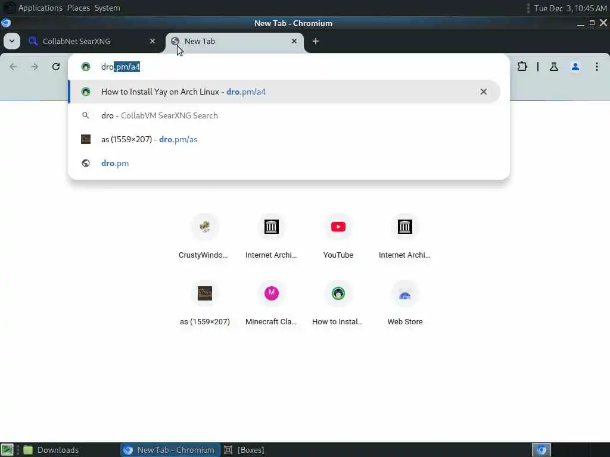Open the YouTube shortcut
This screenshot has height=457, width=610.
338,237
